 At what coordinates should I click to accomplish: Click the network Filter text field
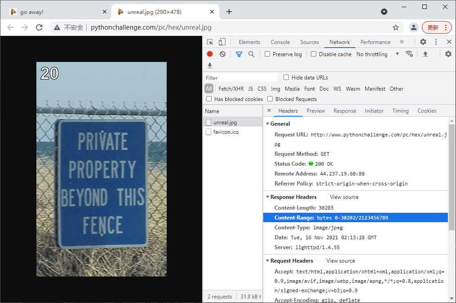tap(241, 78)
